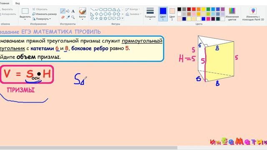Pick the yellow color swatch
The width and height of the screenshot is (267, 150).
point(203,9)
